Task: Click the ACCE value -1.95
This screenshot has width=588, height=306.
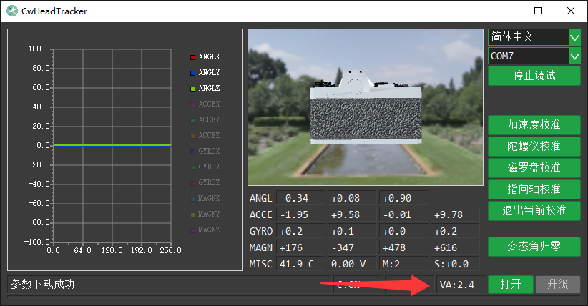Action: point(300,214)
